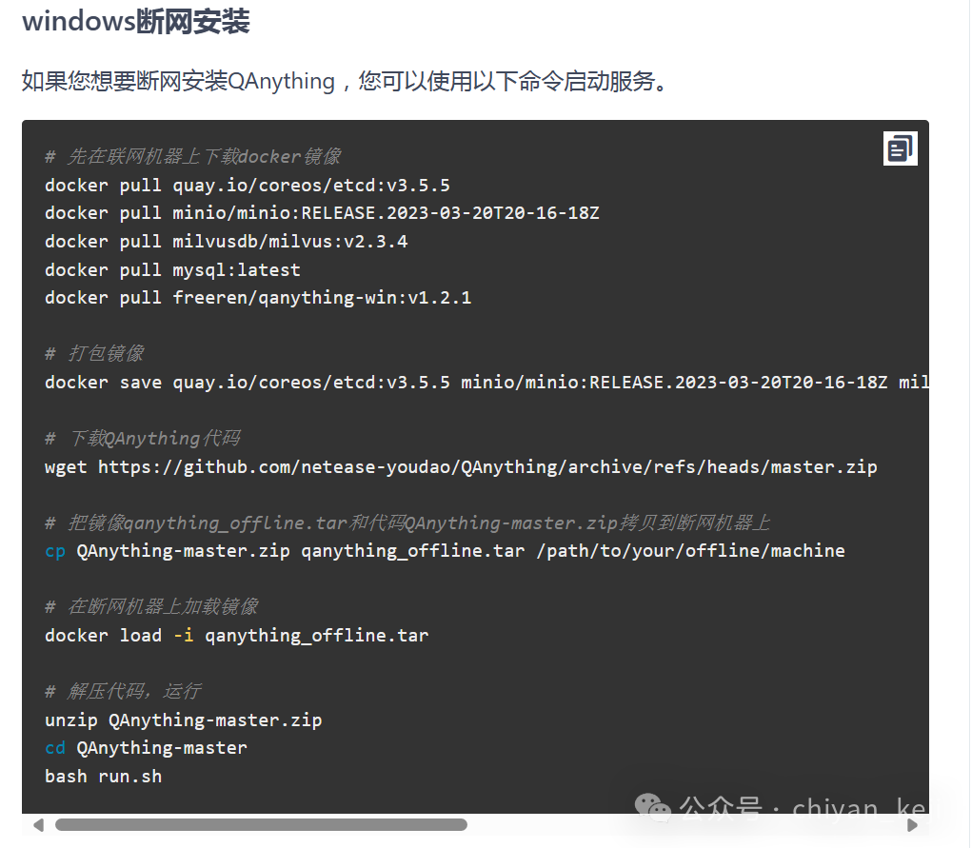Click the comment '# 先在联网机器上下载docker镜像'
972x848 pixels.
point(193,156)
